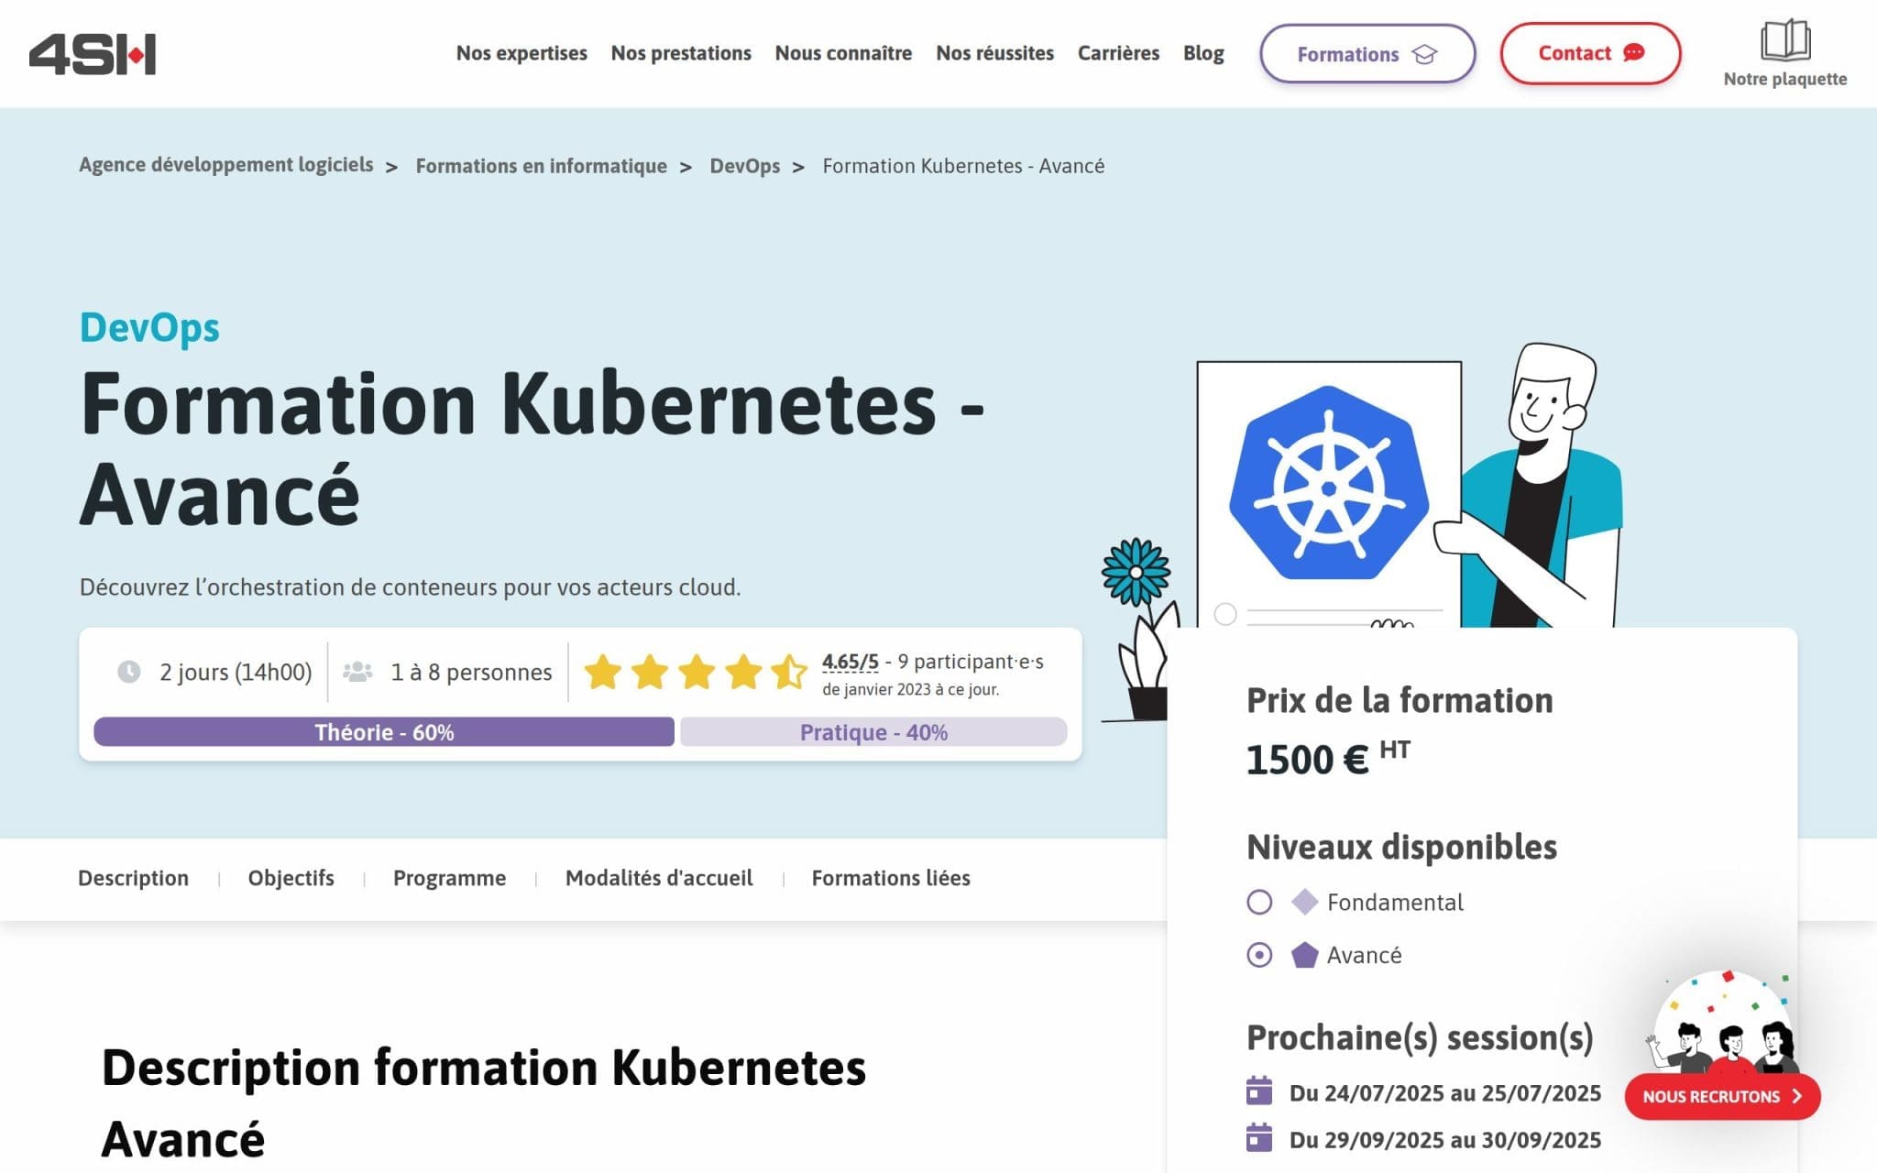Click the diamond icon next to Fondamental
This screenshot has height=1173, width=1877.
1304,902
